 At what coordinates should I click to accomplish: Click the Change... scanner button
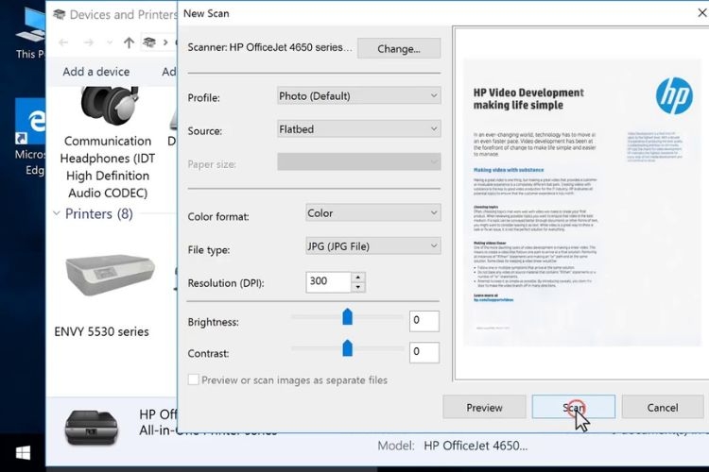click(x=398, y=48)
